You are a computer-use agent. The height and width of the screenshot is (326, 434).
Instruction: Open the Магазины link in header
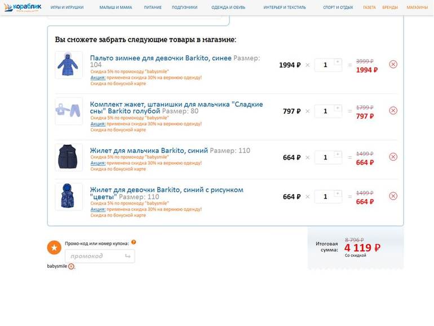417,8
